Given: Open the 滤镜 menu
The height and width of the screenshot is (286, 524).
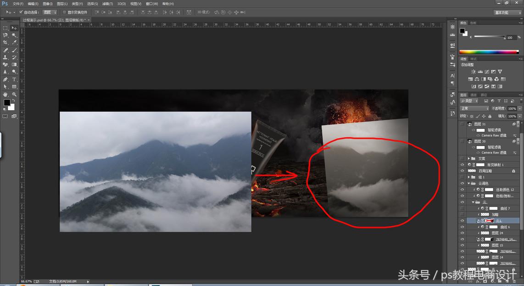Looking at the screenshot, I should click(107, 4).
